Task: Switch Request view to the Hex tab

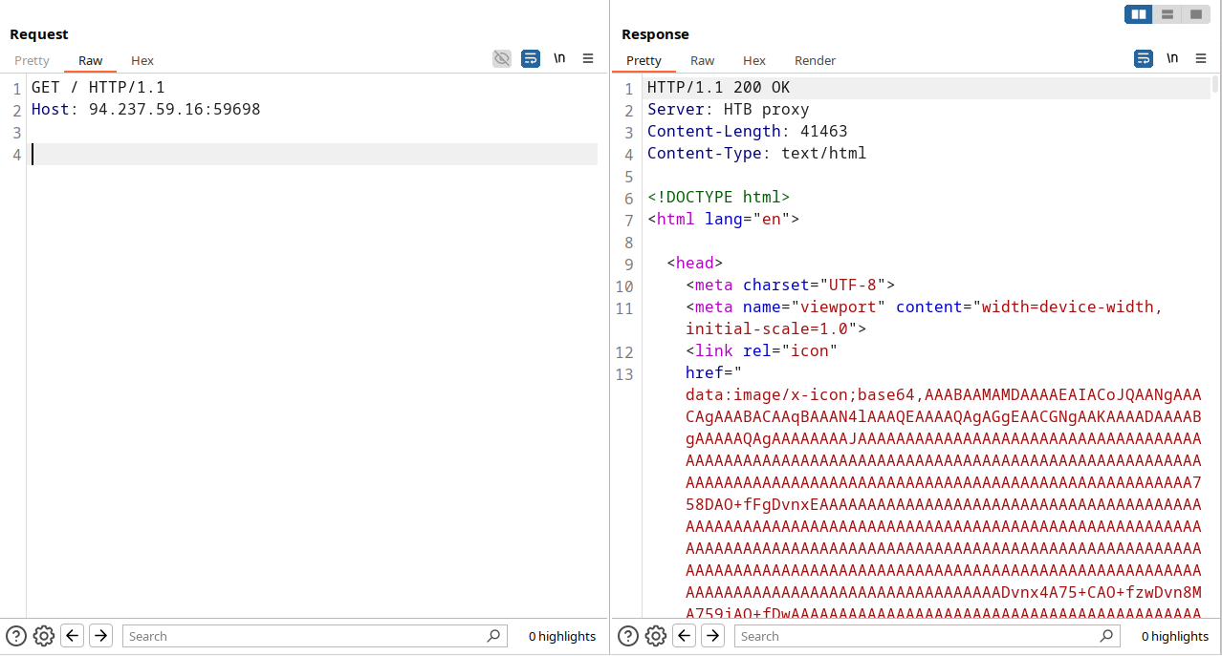Action: click(x=142, y=60)
